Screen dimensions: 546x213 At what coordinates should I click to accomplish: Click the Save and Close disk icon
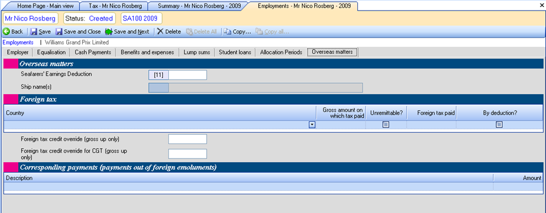pyautogui.click(x=59, y=32)
